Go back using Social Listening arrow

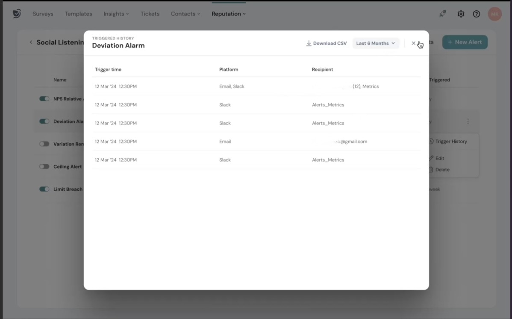tap(31, 42)
